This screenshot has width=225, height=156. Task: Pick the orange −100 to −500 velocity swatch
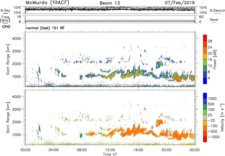point(205,129)
